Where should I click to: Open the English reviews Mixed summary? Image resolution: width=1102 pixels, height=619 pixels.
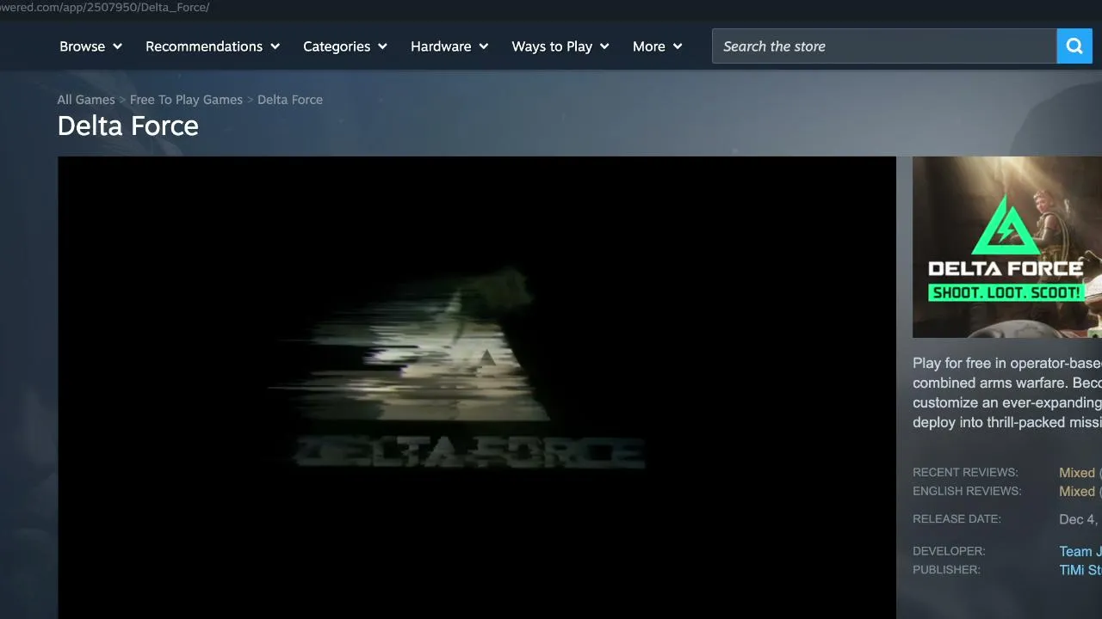[1077, 492]
